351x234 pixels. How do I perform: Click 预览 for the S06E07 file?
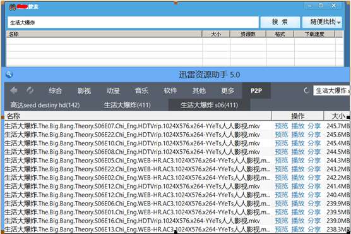point(282,126)
